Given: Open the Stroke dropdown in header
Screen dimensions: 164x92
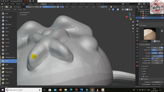Looking at the screenshot, I should pos(81,7).
